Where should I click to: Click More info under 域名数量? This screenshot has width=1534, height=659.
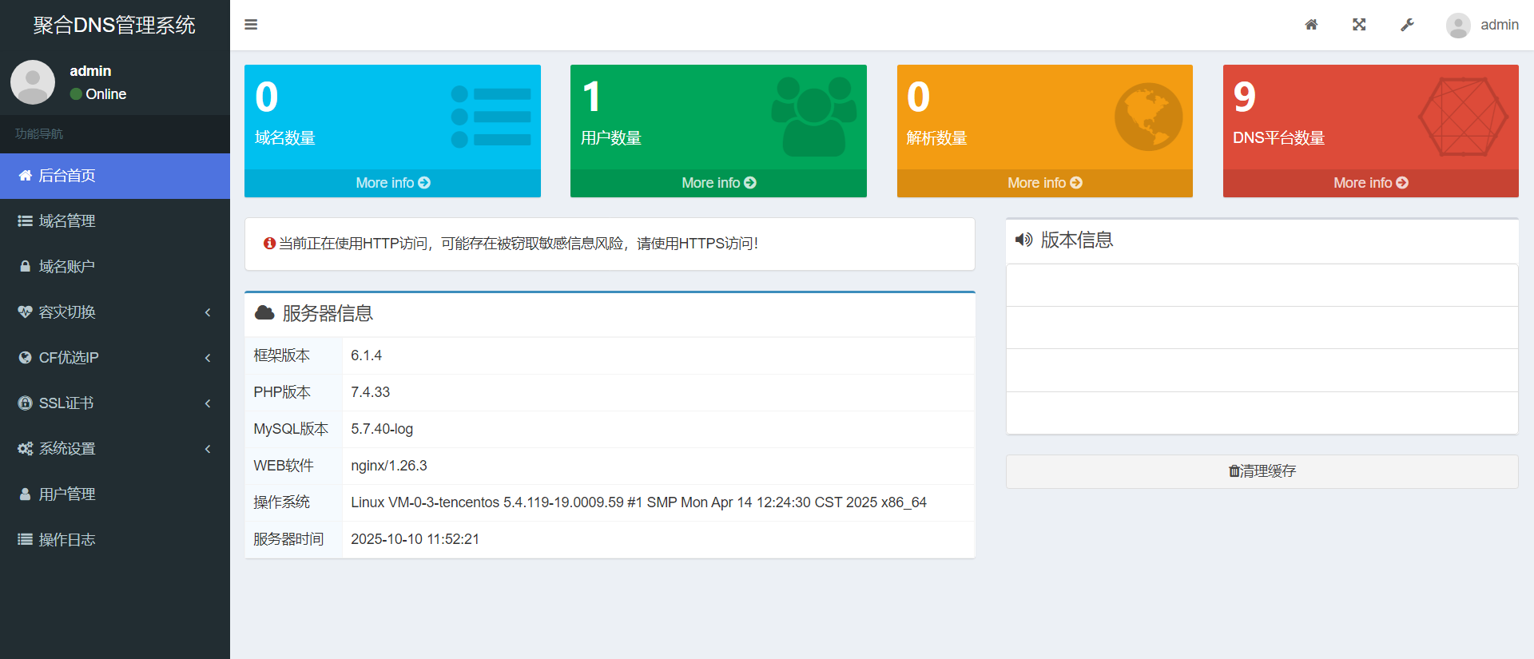pos(392,183)
